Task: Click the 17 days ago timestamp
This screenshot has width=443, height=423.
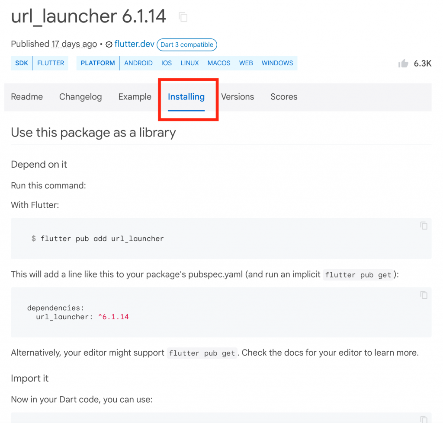Action: pos(74,44)
